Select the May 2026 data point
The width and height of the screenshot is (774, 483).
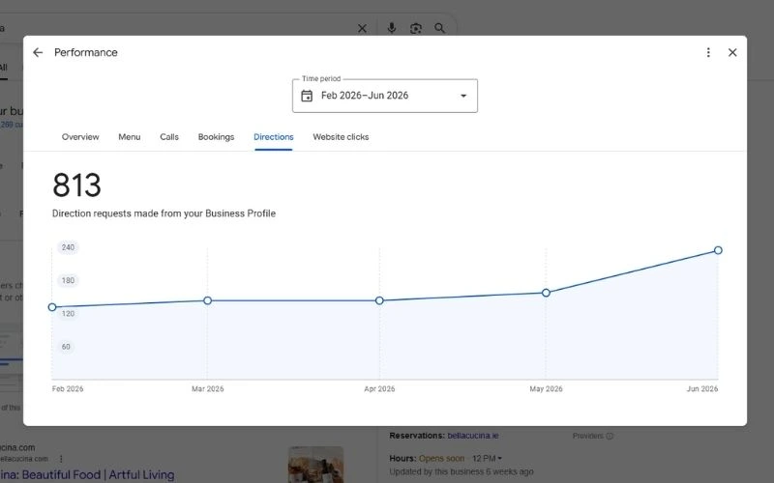click(546, 293)
